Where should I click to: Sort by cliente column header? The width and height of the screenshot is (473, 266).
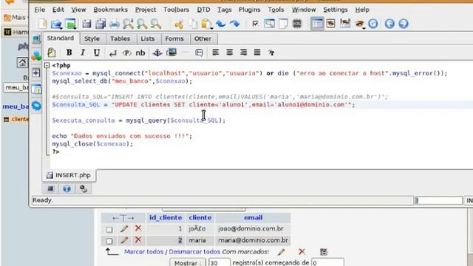click(x=200, y=217)
